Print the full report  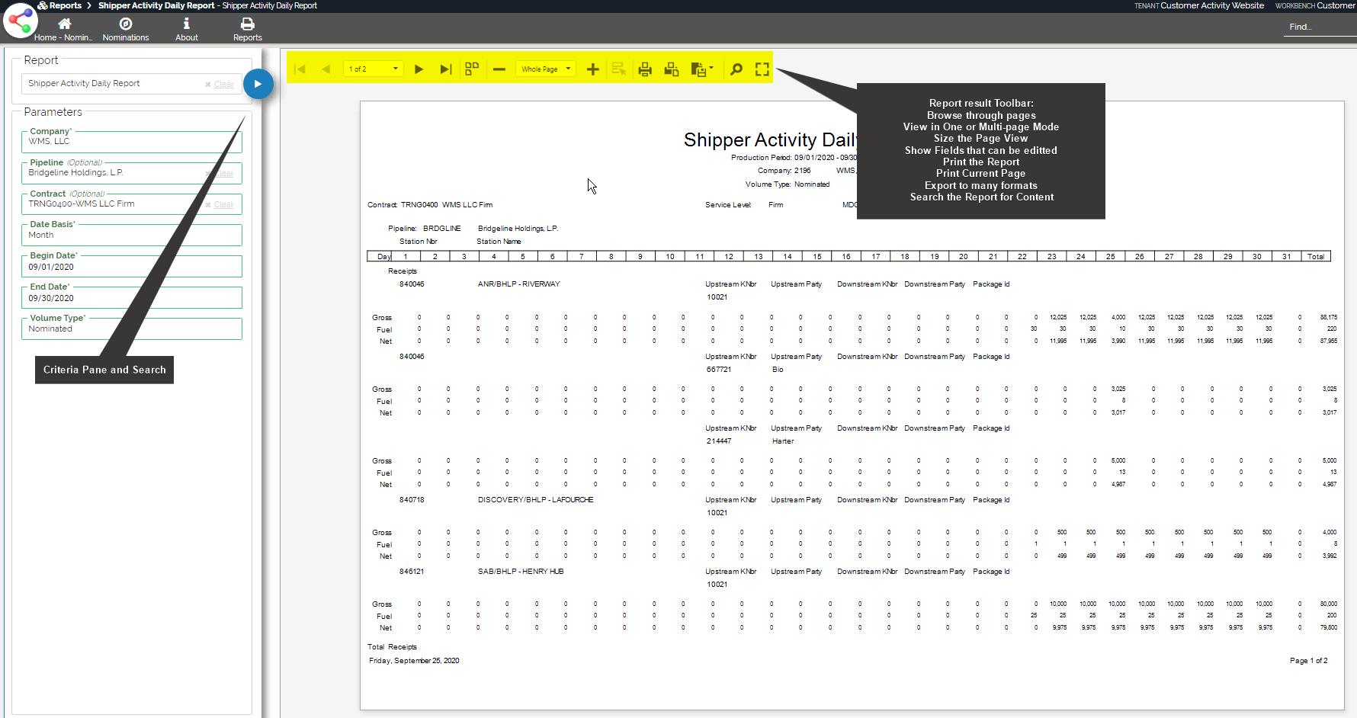coord(645,69)
